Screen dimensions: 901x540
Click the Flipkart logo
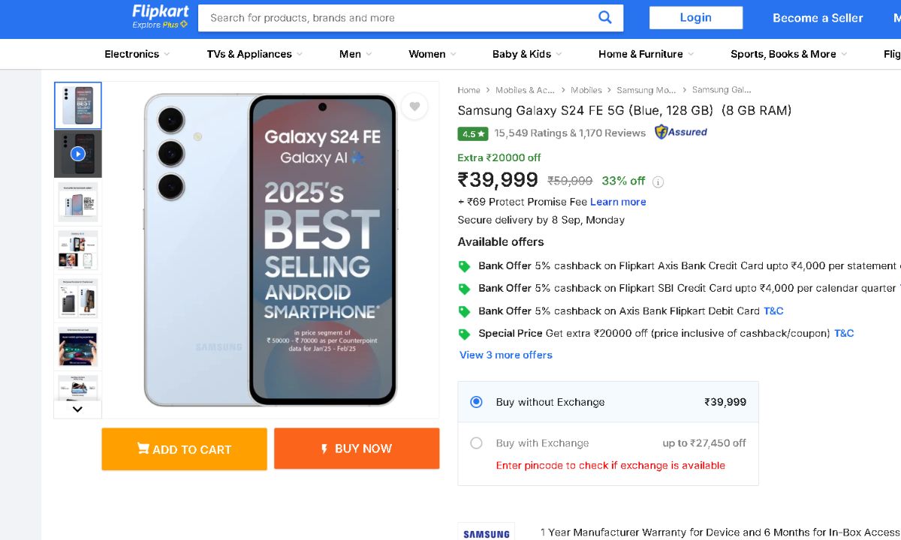click(x=160, y=16)
